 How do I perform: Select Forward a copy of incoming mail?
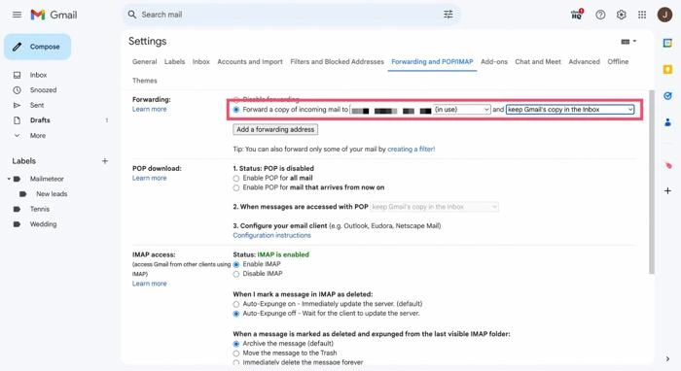[236, 110]
